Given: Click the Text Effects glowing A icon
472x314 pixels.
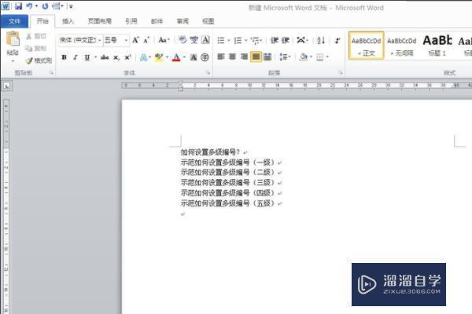Looking at the screenshot, I should point(144,57).
